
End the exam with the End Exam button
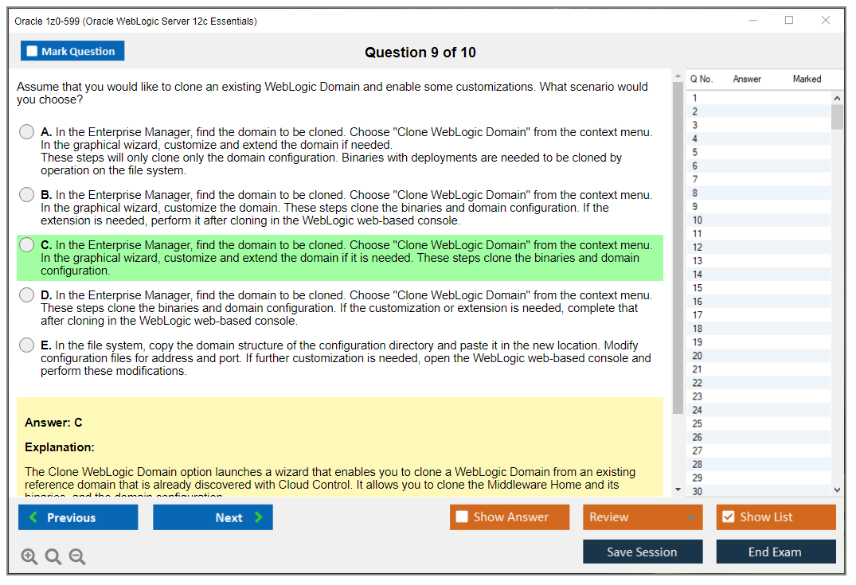tap(776, 552)
